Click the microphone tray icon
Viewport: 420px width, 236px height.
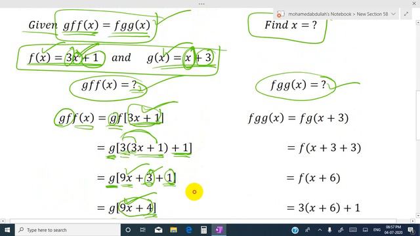[329, 230]
